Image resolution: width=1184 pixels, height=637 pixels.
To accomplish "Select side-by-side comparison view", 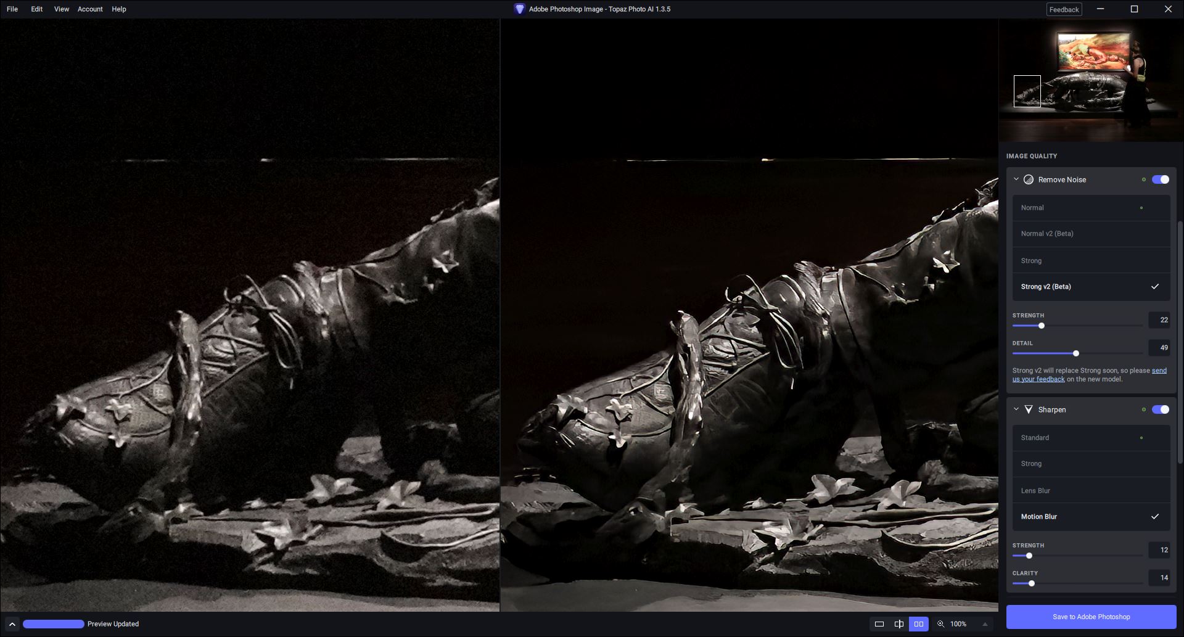I will point(918,624).
